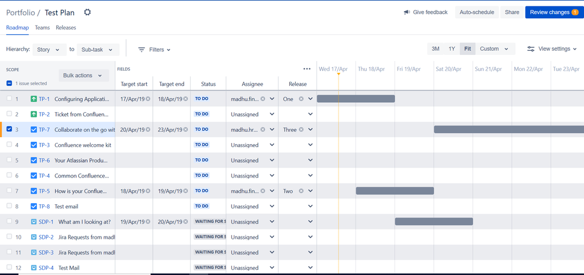Screen dimensions: 584x275
Task: Click the SDP-4 service request icon
Action: point(33,267)
